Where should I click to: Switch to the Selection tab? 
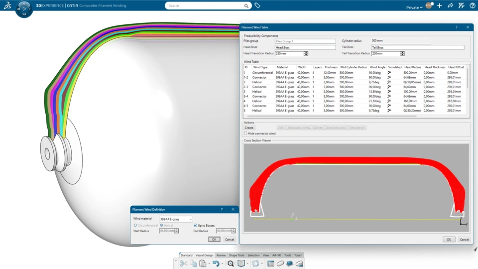click(x=253, y=255)
